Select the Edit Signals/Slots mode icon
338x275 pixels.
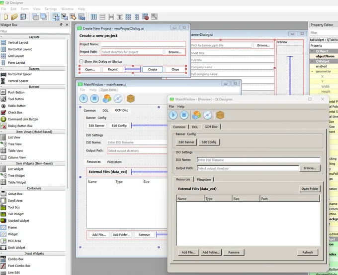[64, 16]
